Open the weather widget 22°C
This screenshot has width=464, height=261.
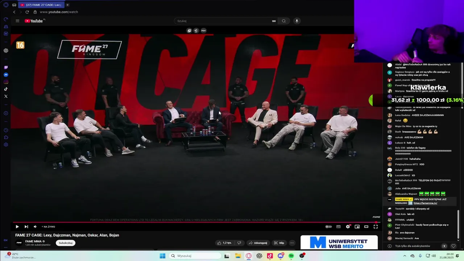(20, 256)
